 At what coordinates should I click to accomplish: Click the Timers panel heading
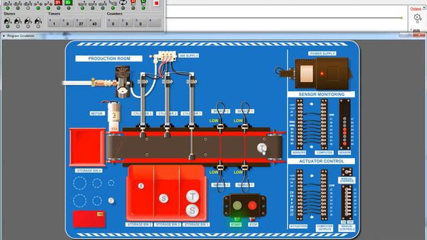tap(54, 13)
